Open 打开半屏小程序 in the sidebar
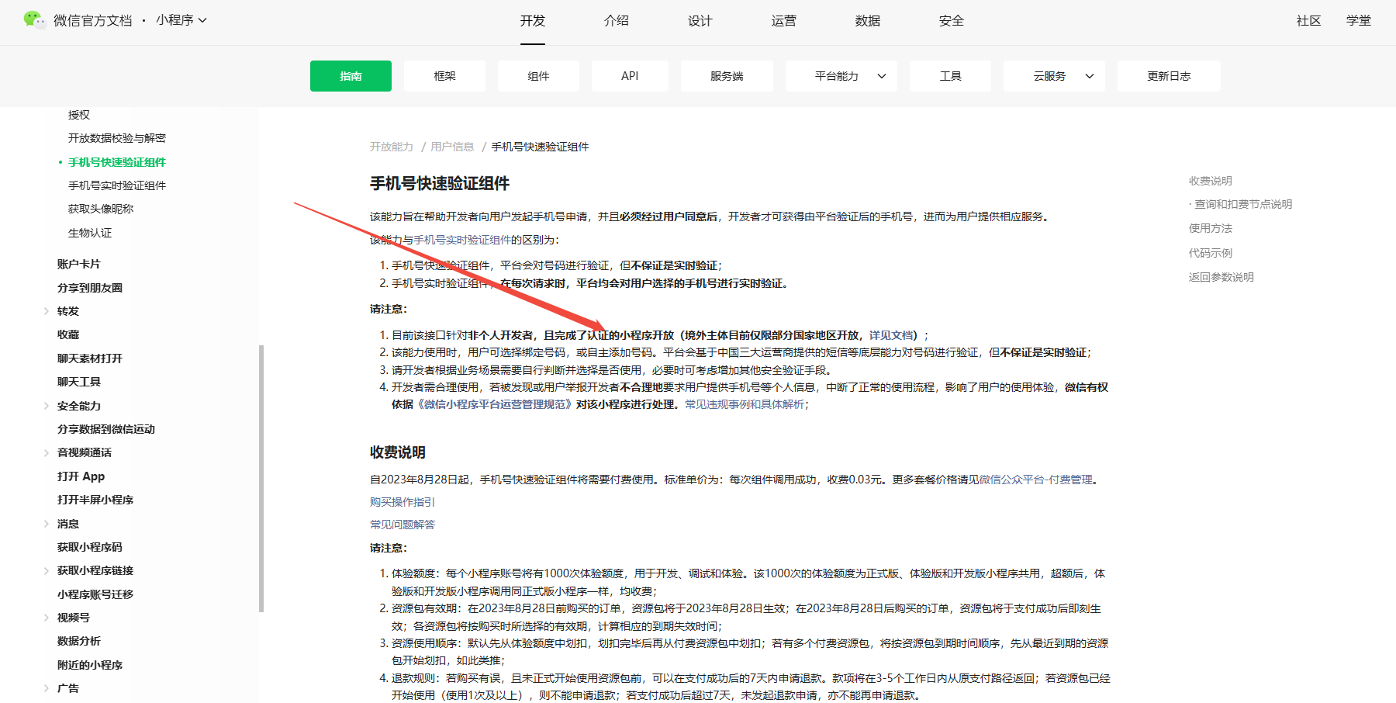This screenshot has height=703, width=1396. [x=95, y=500]
